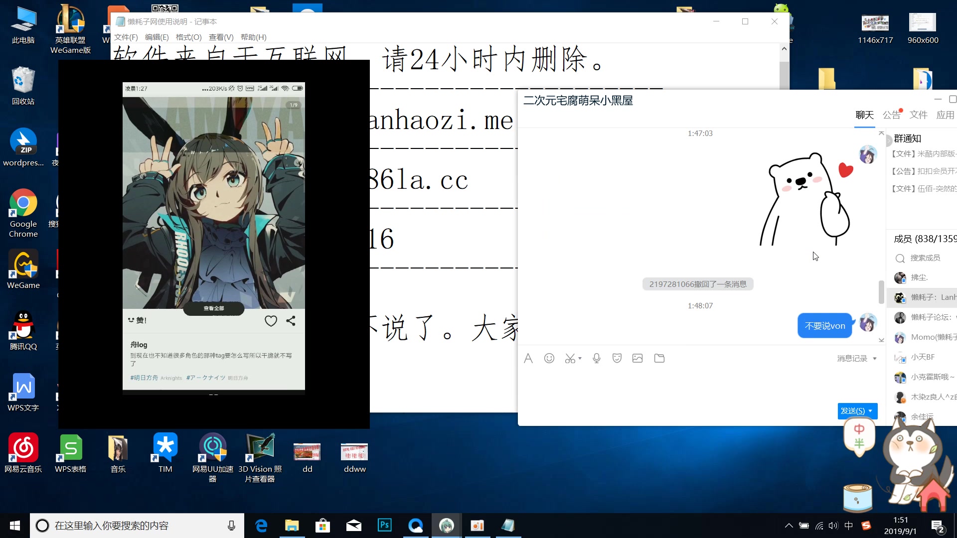Click the Cortana microphone icon

point(231,526)
